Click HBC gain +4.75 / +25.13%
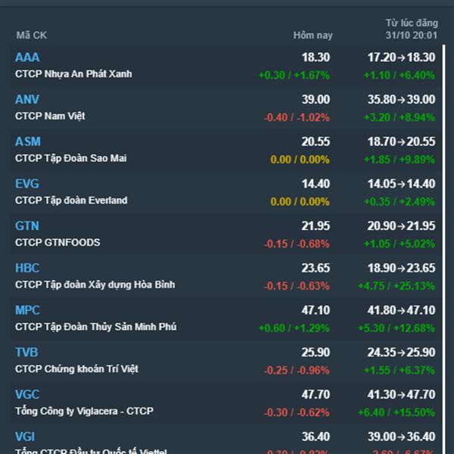Viewport: 454px width, 454px height. click(x=396, y=286)
